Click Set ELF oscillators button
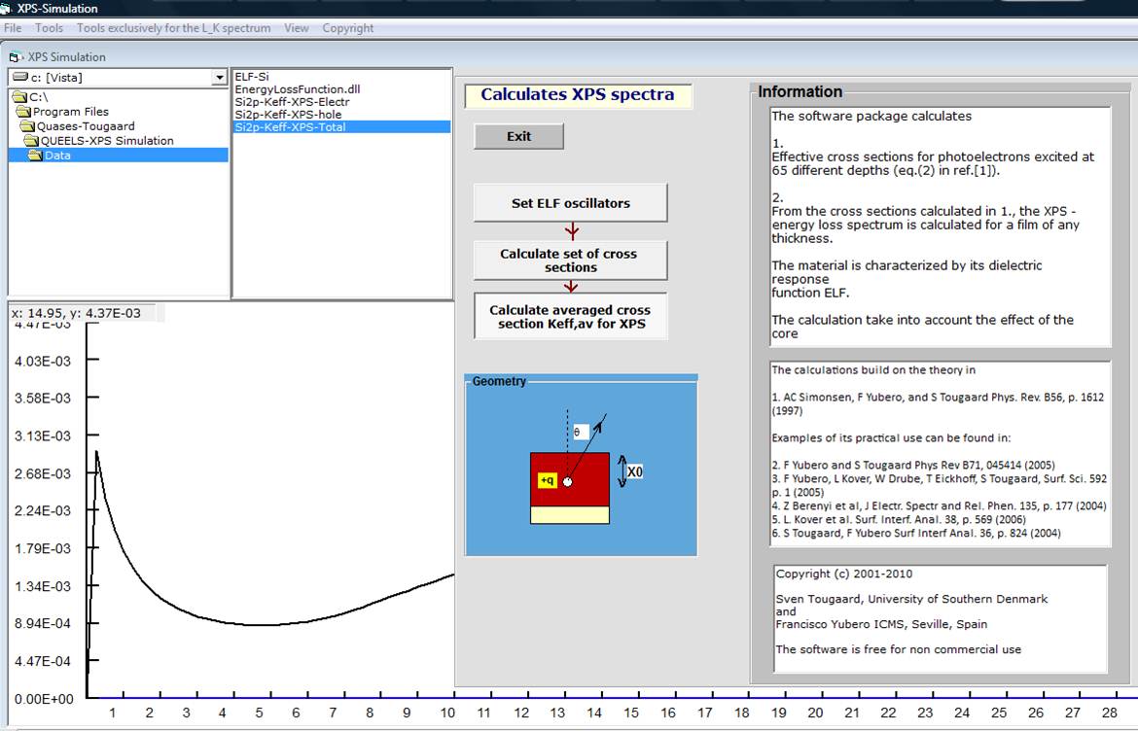The height and width of the screenshot is (731, 1138). pyautogui.click(x=570, y=203)
